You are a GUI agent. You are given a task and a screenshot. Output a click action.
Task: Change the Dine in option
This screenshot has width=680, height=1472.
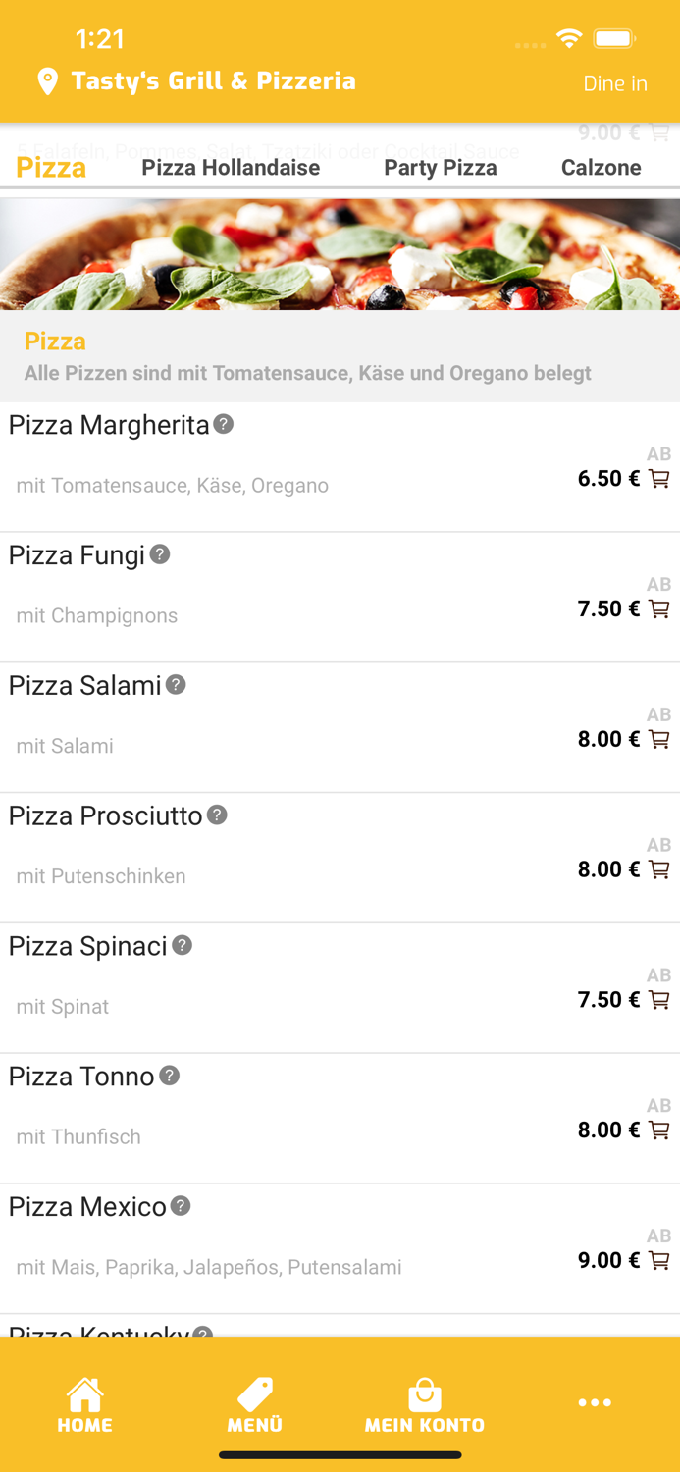pyautogui.click(x=615, y=83)
